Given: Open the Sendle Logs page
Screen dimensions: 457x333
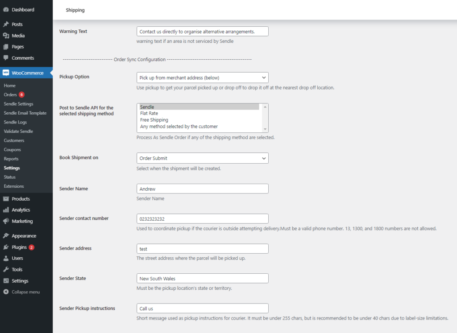Looking at the screenshot, I should point(15,122).
